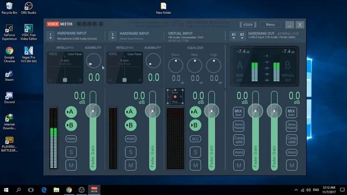Enable mono on bus B output

pyautogui.click(x=292, y=152)
